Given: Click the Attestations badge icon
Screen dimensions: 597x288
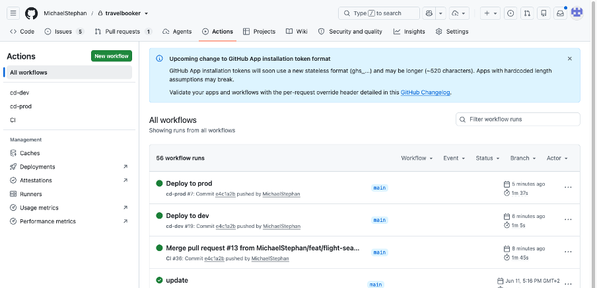Looking at the screenshot, I should click(x=13, y=180).
